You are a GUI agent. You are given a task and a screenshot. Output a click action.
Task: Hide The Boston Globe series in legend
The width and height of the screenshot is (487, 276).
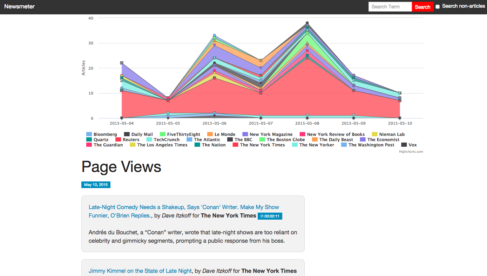[282, 140]
